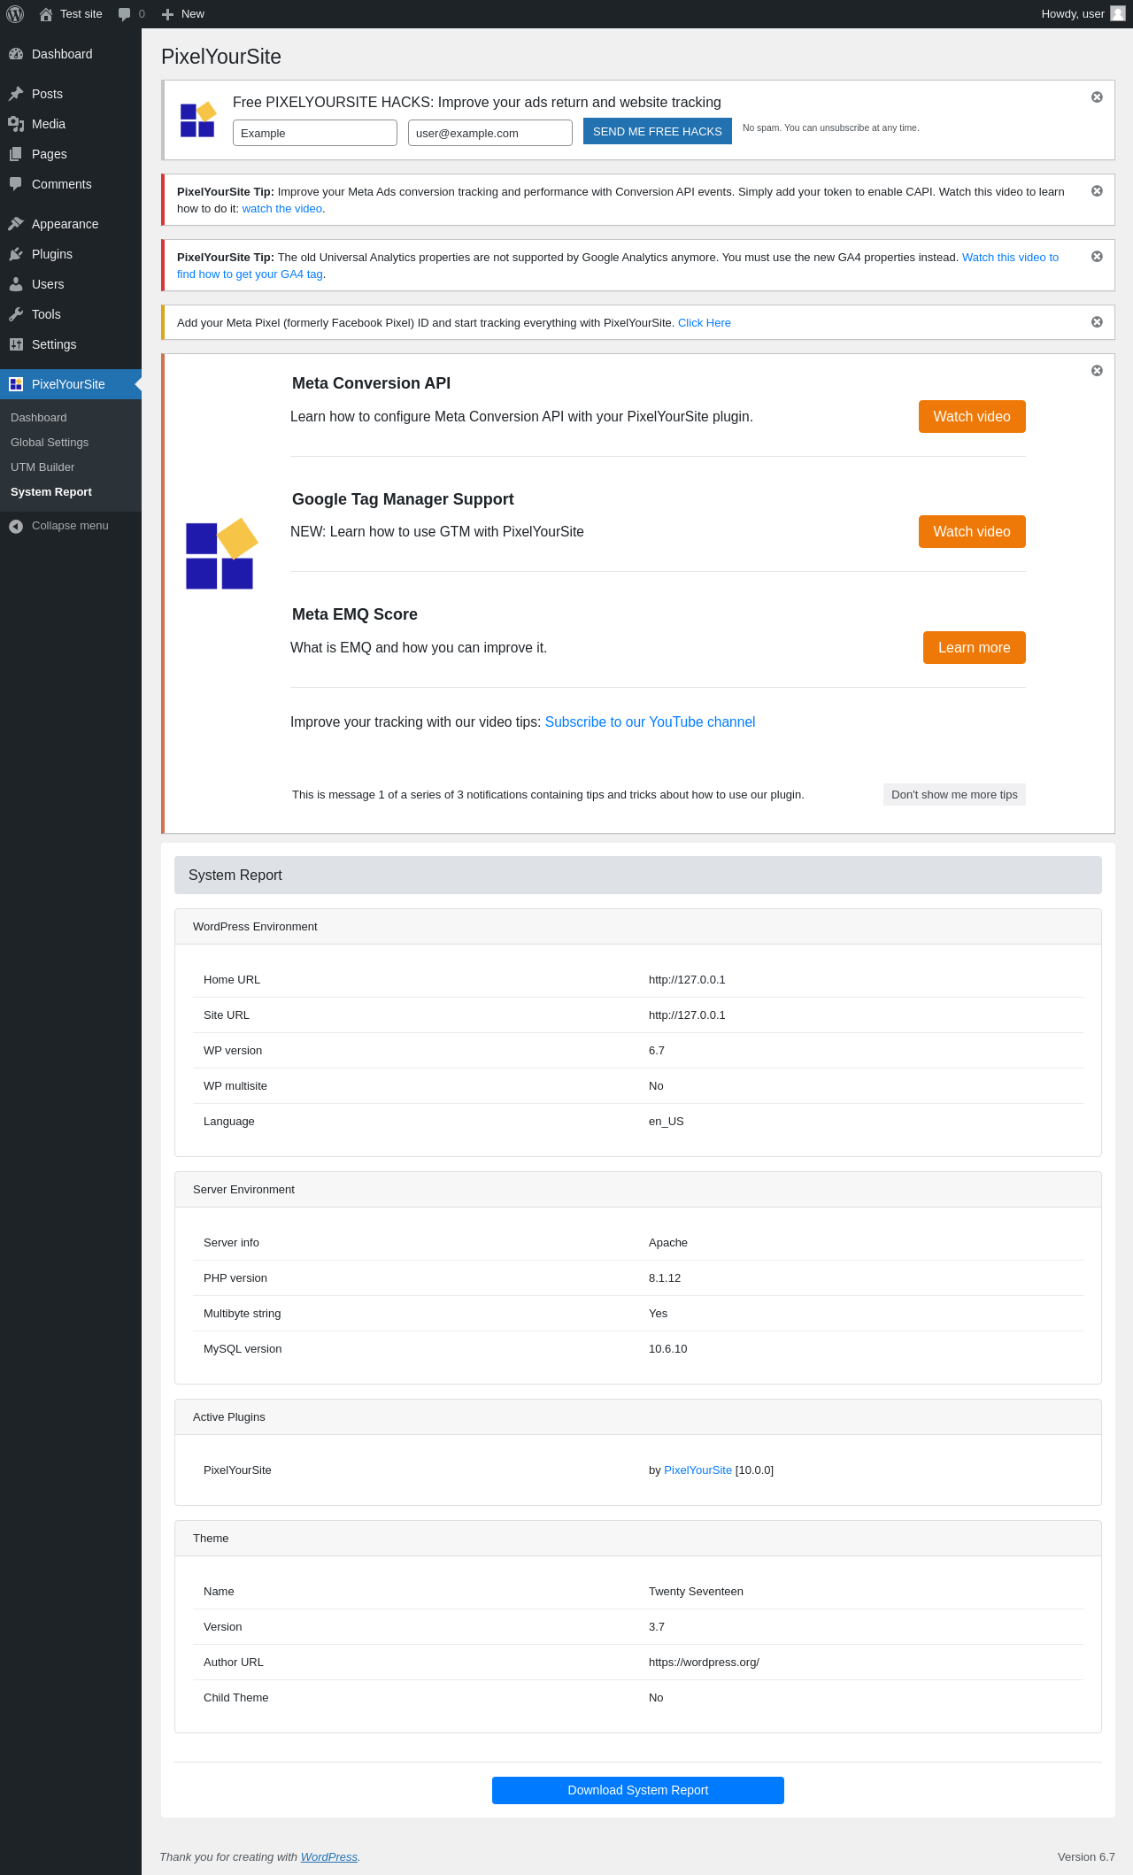This screenshot has height=1875, width=1133.
Task: Click the Twenty Seventeen theme name
Action: (x=696, y=1592)
